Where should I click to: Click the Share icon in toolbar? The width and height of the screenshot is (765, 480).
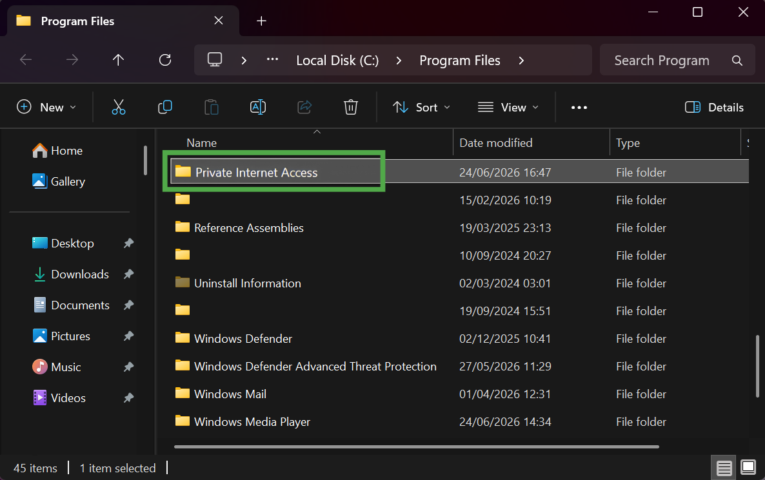[x=304, y=107]
